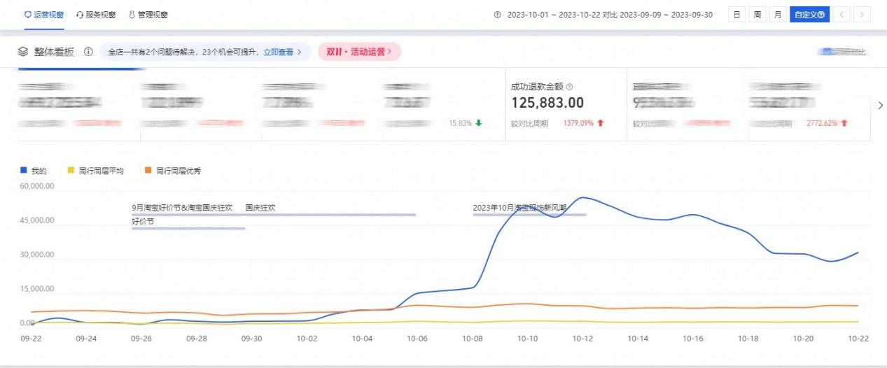This screenshot has height=368, width=887.
Task: Toggle the 同行同层优秀 legend series
Action: click(x=172, y=171)
